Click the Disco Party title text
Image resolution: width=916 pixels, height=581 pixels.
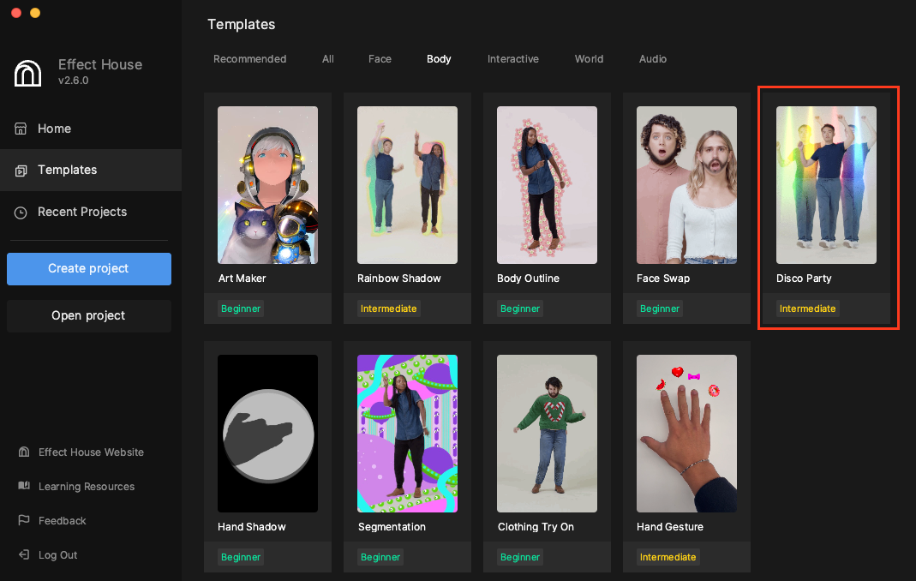tap(804, 279)
